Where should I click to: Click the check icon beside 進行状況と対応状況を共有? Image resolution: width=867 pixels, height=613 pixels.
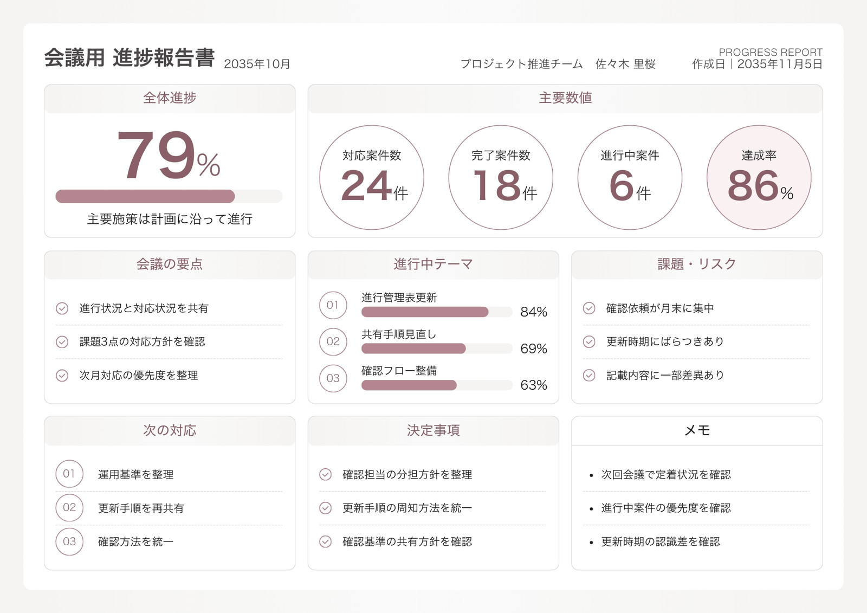[62, 308]
